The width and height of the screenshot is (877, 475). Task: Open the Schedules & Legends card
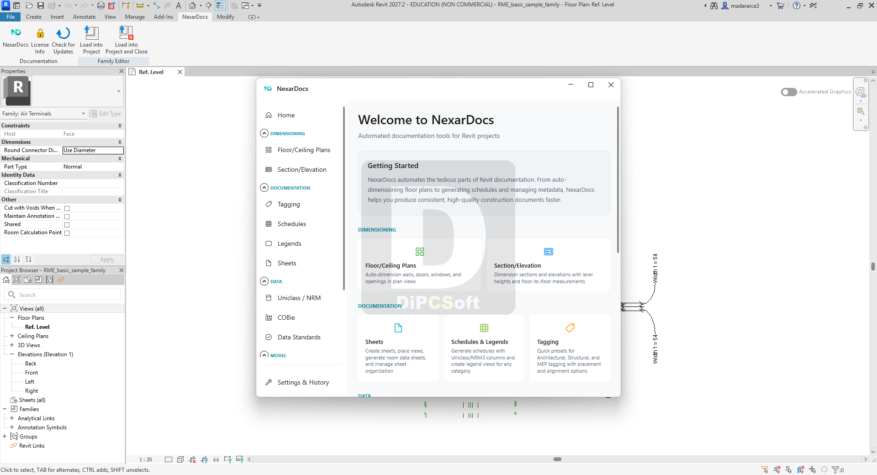pyautogui.click(x=484, y=348)
